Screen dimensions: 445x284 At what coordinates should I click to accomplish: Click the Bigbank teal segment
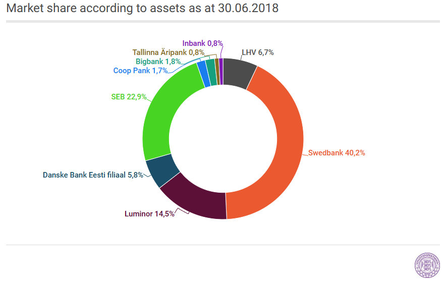pyautogui.click(x=211, y=72)
